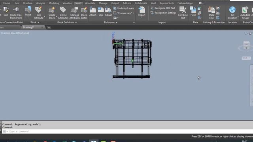Open Recognition Settings
The image size is (253, 142).
[163, 13]
